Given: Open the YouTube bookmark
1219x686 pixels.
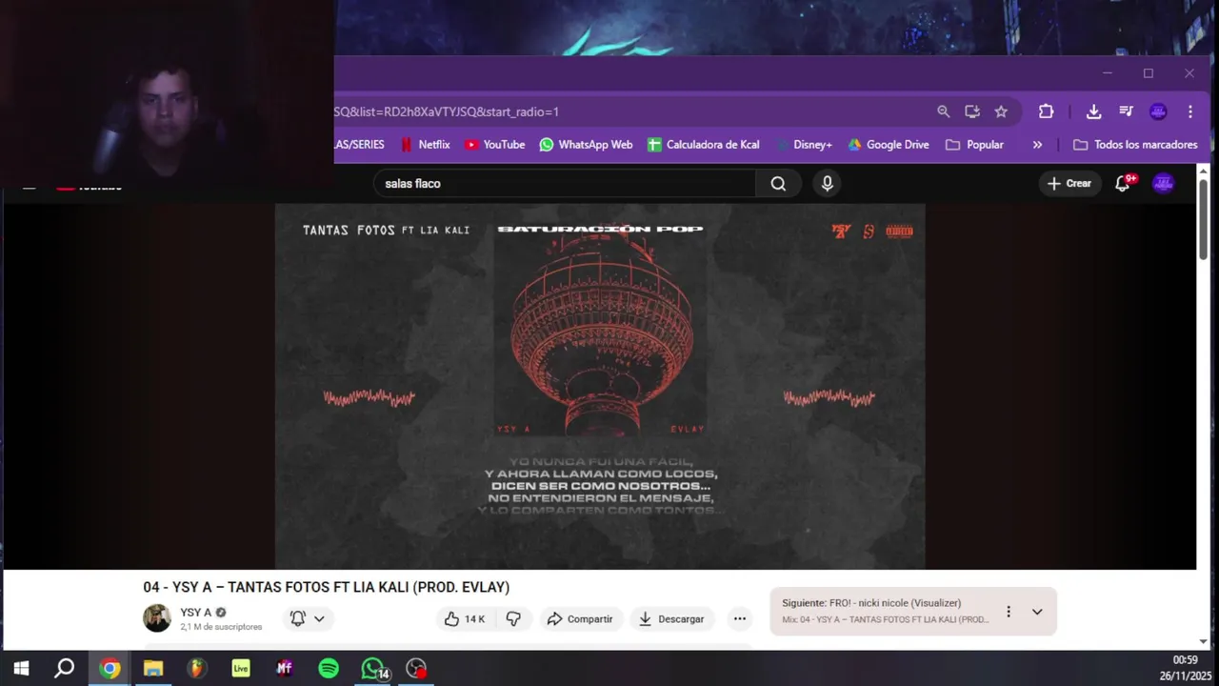Looking at the screenshot, I should (x=495, y=145).
